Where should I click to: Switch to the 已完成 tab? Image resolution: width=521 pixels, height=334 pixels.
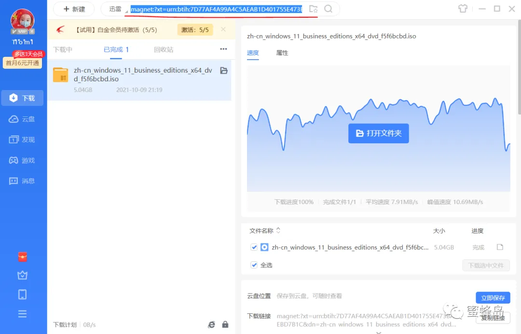click(x=116, y=50)
